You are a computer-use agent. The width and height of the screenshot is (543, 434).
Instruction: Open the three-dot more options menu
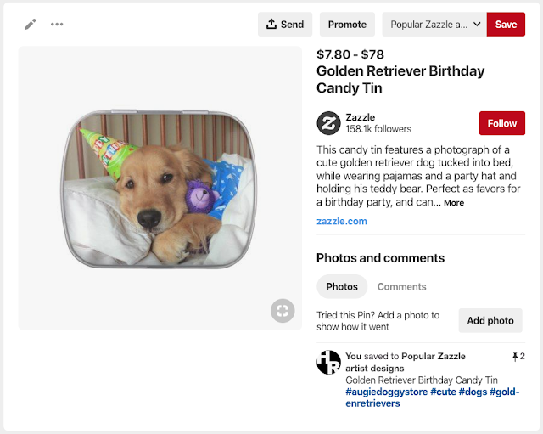tap(57, 25)
